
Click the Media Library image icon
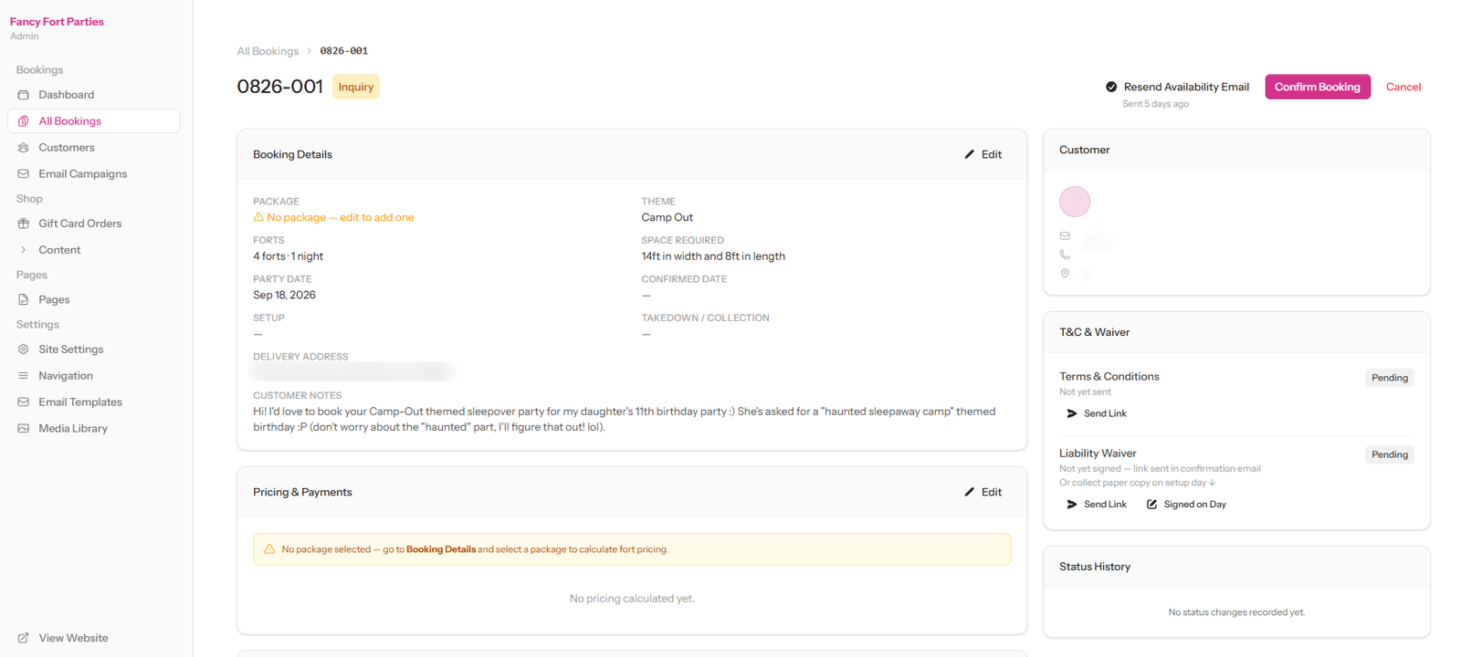pos(24,429)
